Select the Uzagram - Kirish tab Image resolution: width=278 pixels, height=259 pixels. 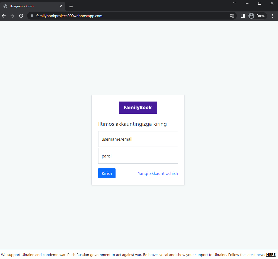[33, 6]
